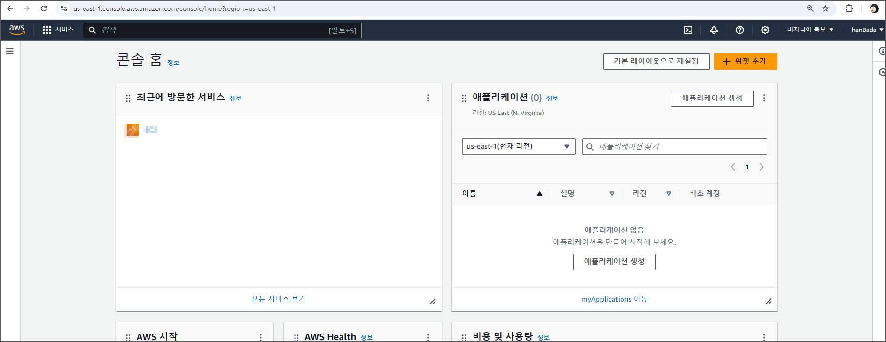The height and width of the screenshot is (342, 886).
Task: Open the Chrome profile avatar
Action: click(x=874, y=8)
